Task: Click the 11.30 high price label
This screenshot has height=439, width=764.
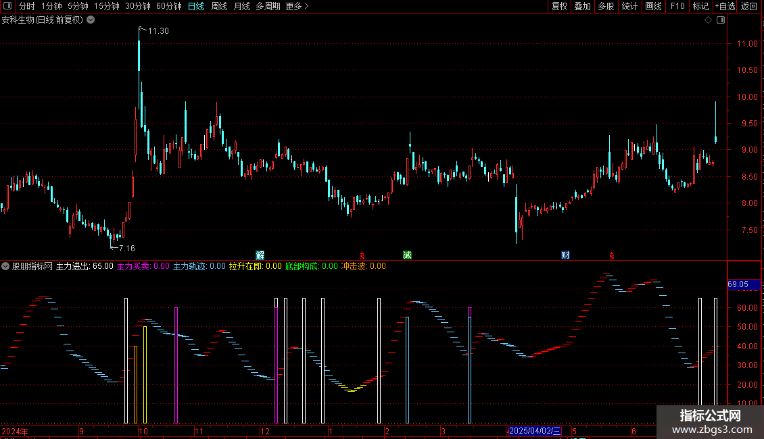Action: click(158, 30)
